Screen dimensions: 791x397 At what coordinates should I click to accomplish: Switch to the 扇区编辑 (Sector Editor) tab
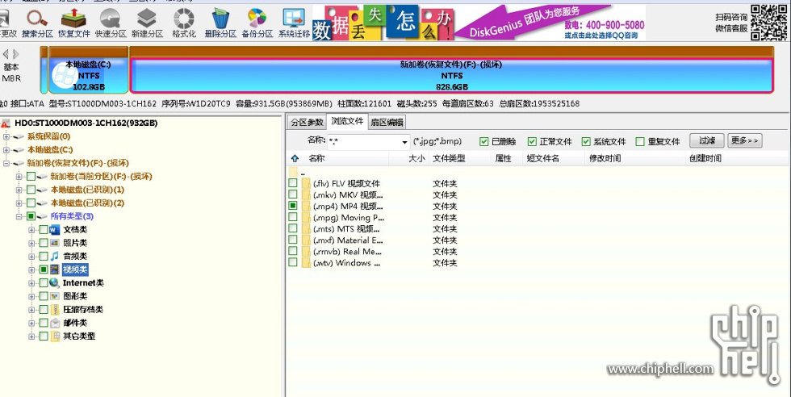click(x=387, y=123)
